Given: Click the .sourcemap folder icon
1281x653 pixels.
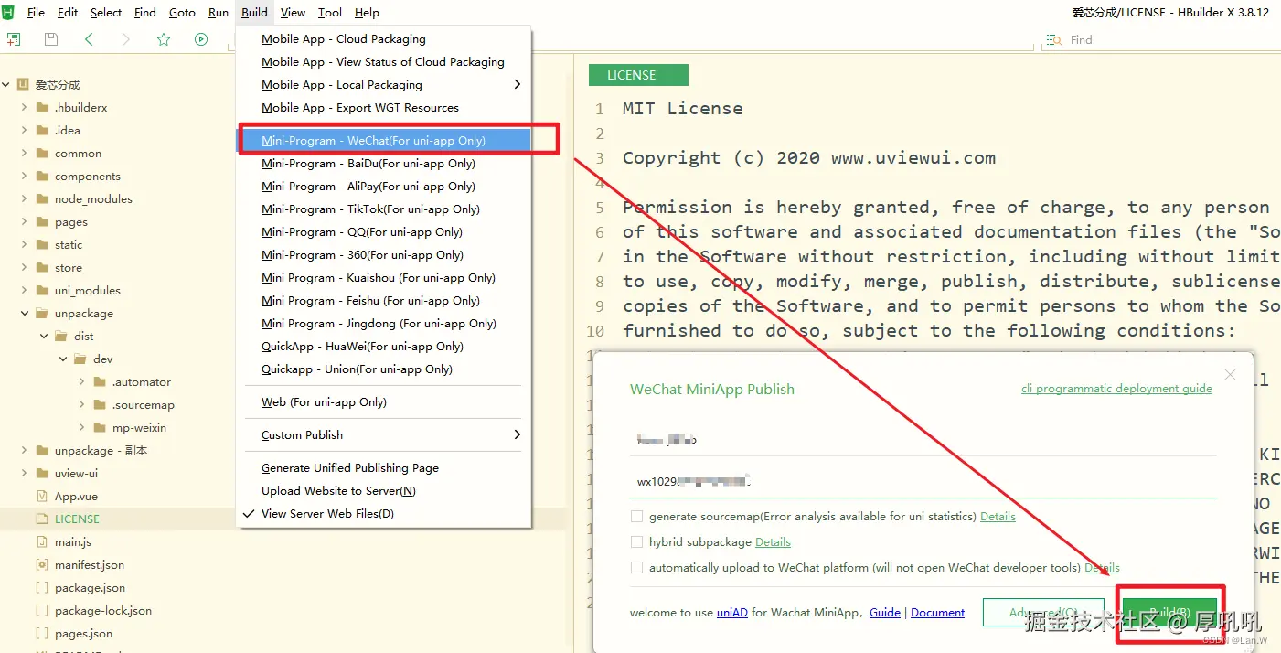Looking at the screenshot, I should coord(100,404).
